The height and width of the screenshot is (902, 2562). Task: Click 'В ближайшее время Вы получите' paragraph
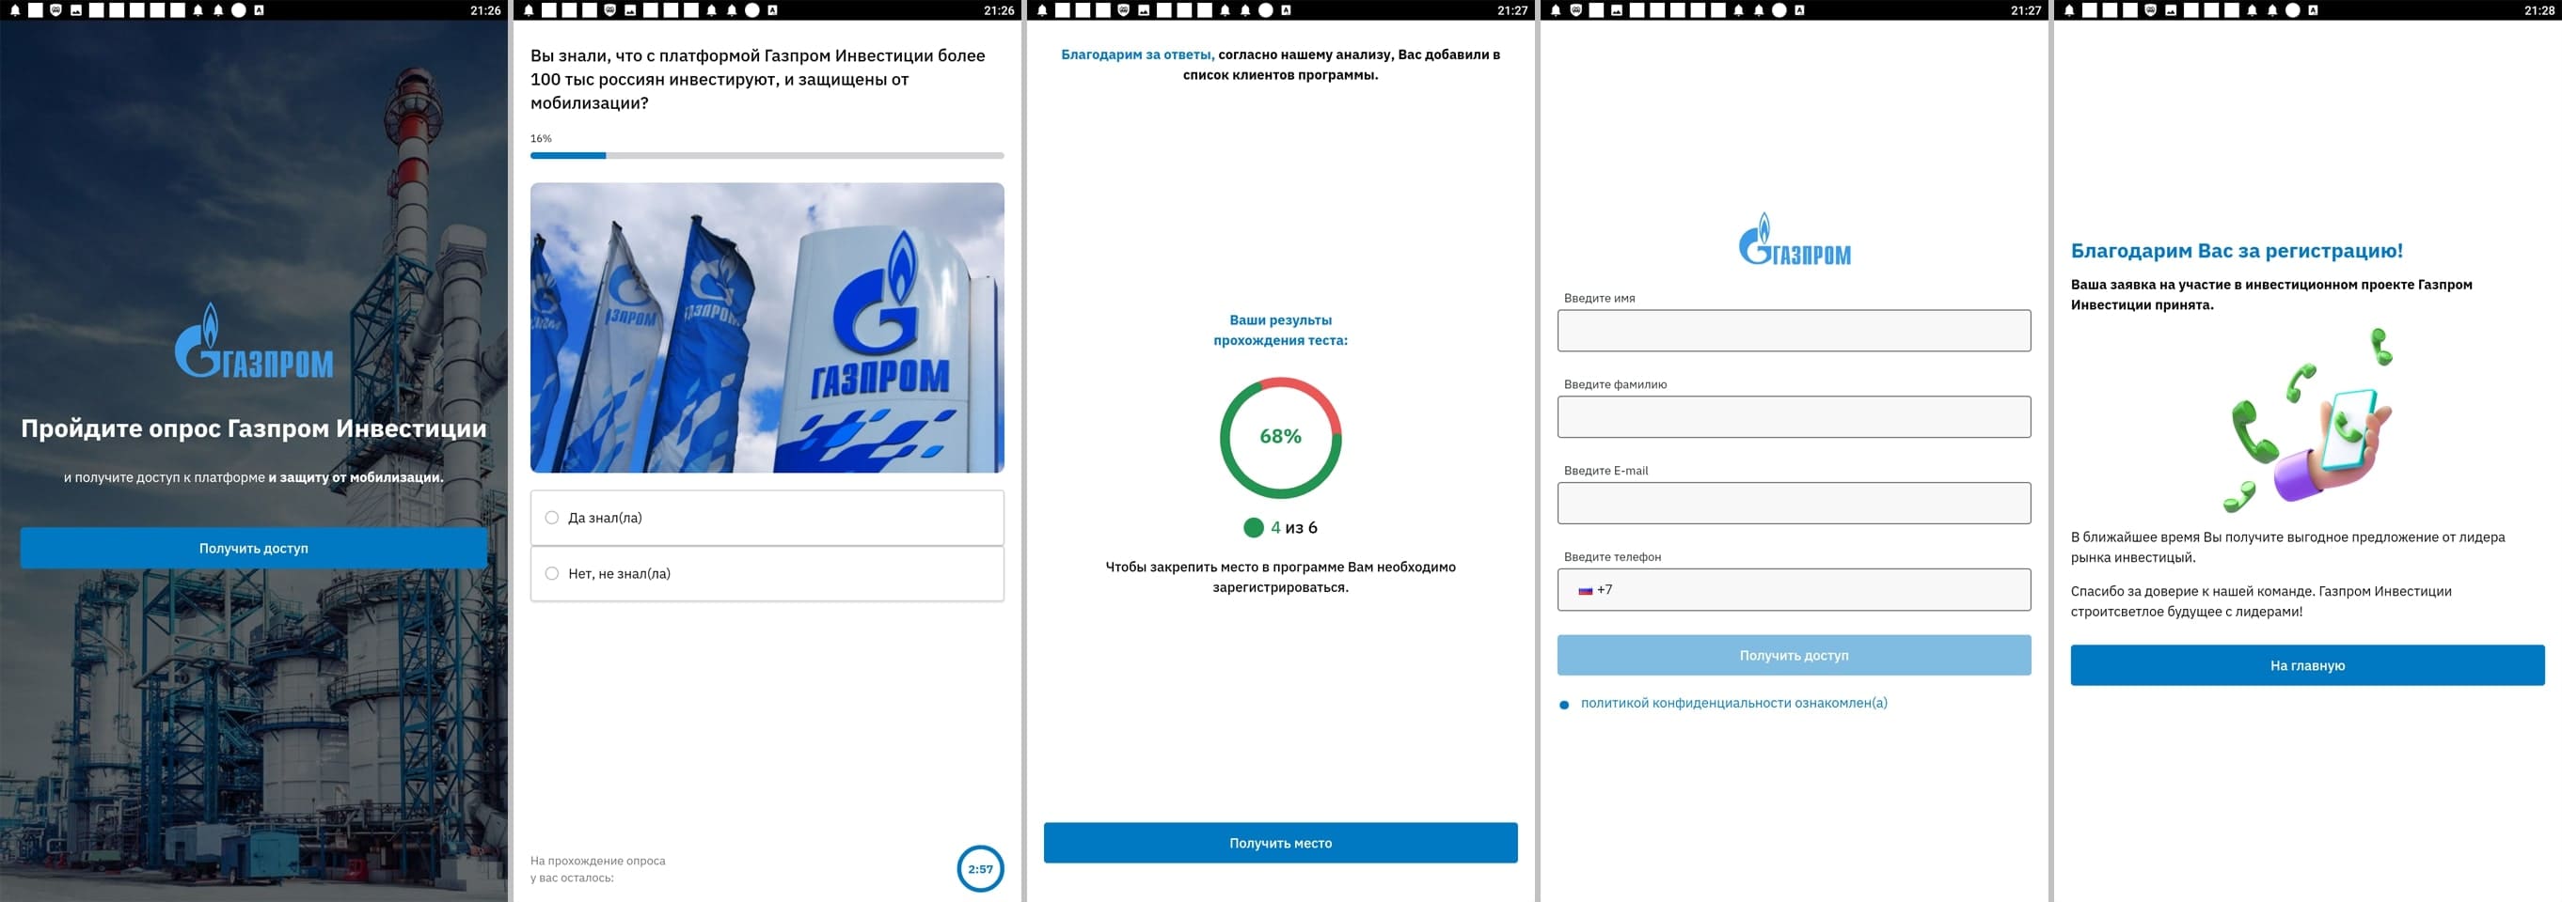click(x=2287, y=548)
